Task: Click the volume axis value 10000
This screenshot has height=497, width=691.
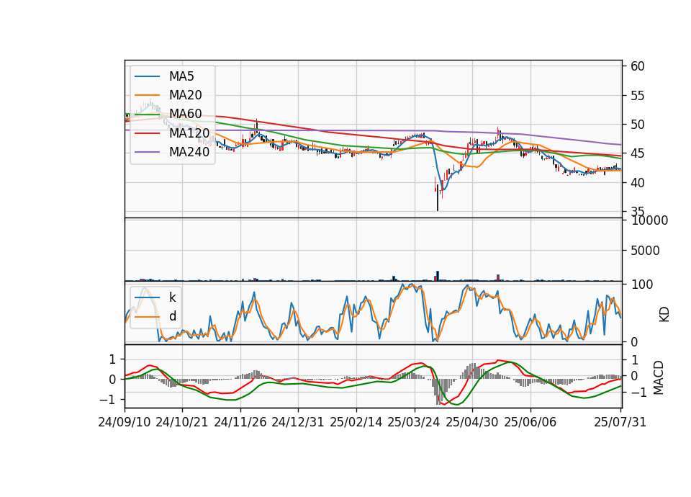Action: 649,220
